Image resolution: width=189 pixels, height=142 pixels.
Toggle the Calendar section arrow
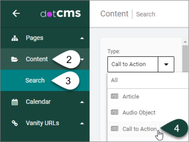point(81,102)
